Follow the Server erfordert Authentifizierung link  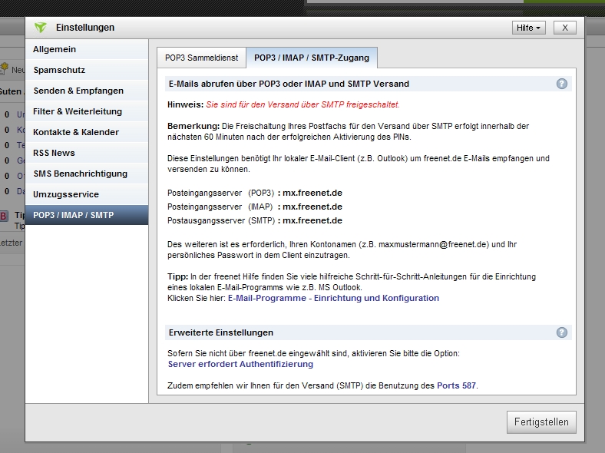pyautogui.click(x=240, y=364)
